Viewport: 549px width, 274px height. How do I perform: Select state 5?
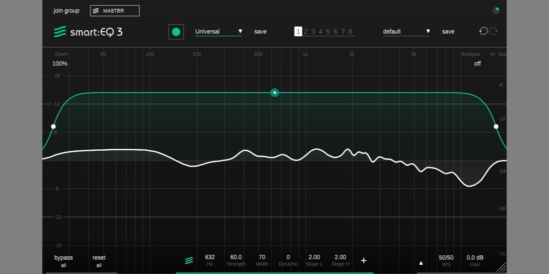tap(328, 32)
